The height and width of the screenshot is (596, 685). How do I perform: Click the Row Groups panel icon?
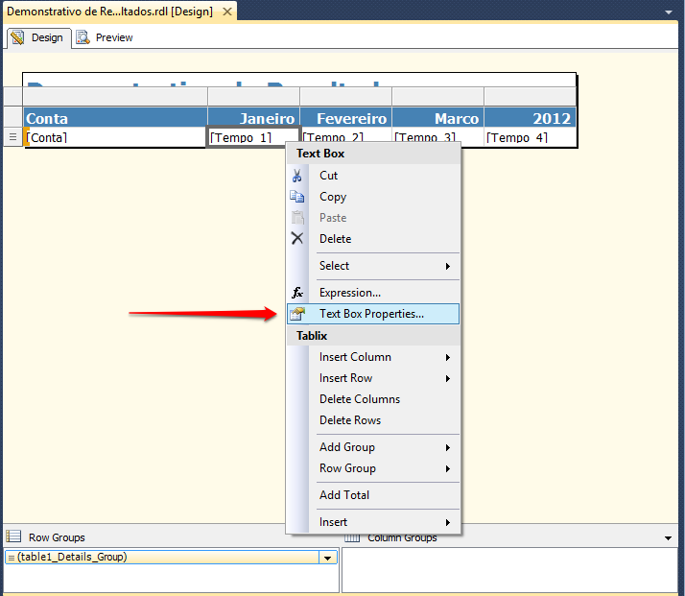(13, 536)
